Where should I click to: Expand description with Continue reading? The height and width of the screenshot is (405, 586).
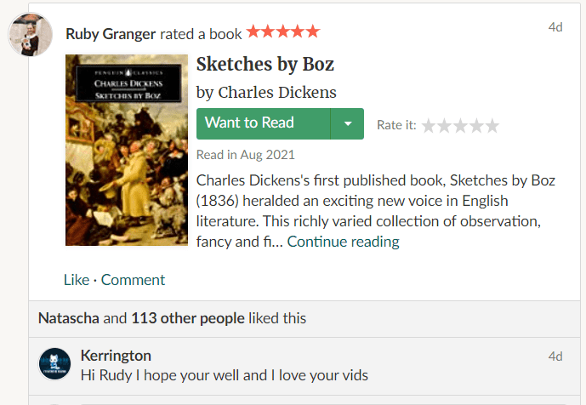pos(343,242)
